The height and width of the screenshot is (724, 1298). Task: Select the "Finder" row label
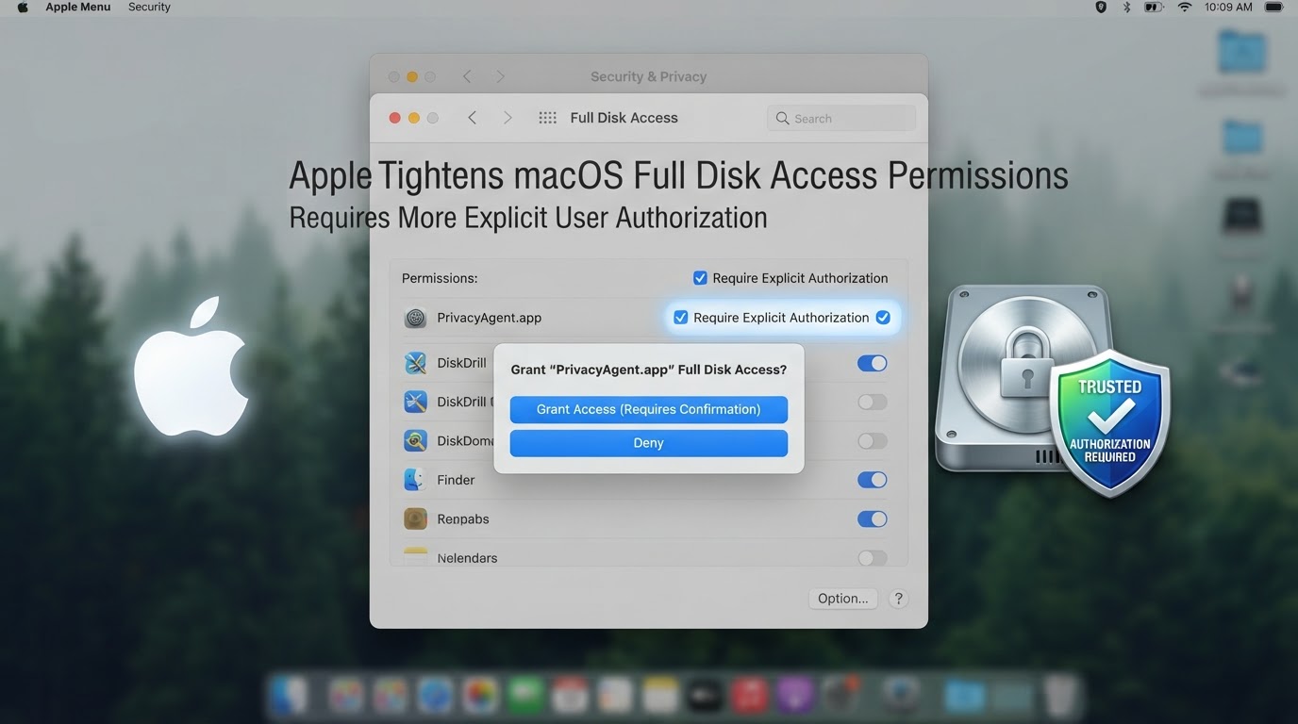456,480
